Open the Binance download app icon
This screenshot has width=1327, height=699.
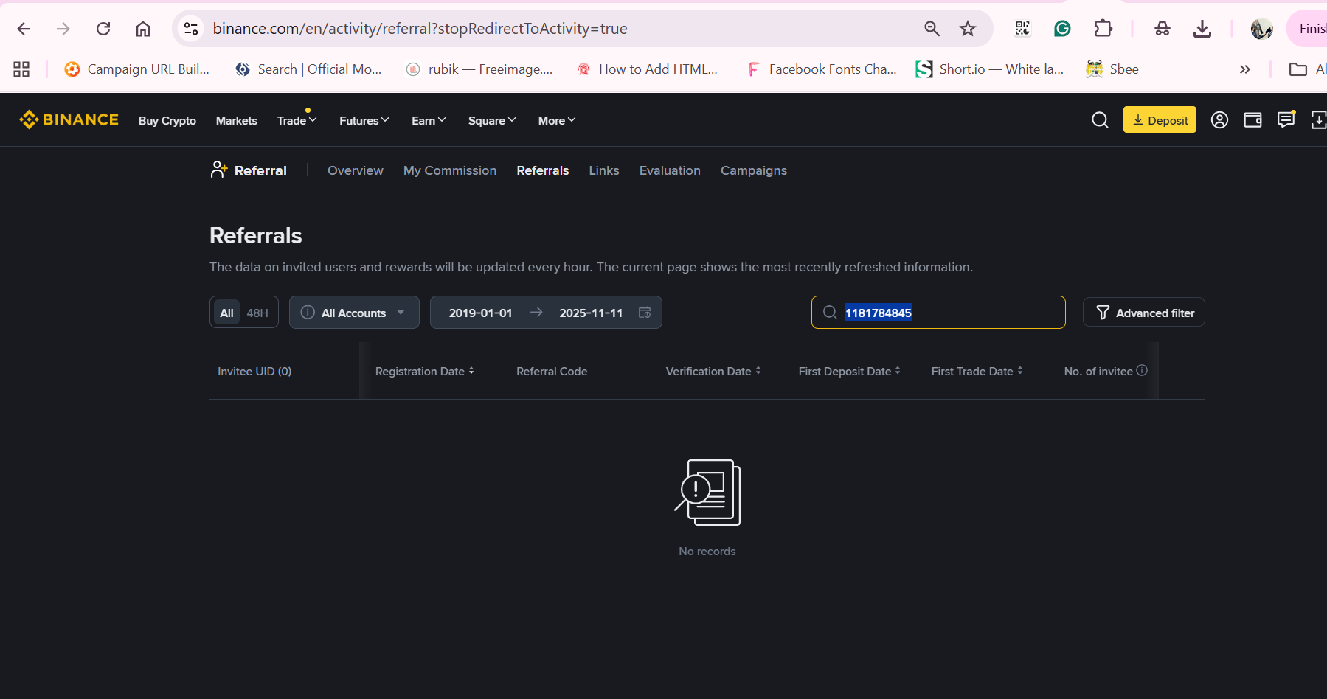1319,120
